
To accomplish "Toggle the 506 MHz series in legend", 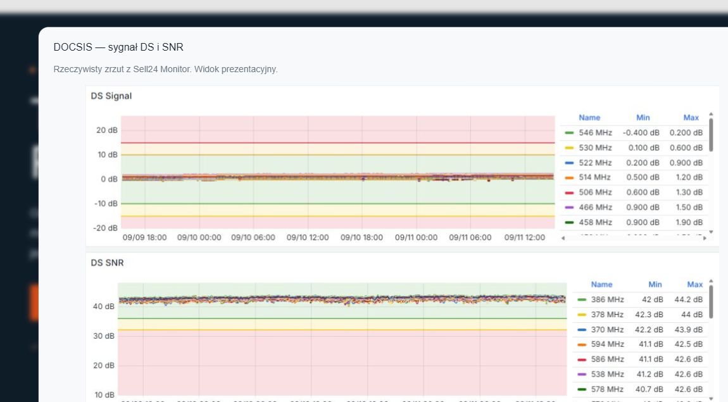I will (595, 192).
